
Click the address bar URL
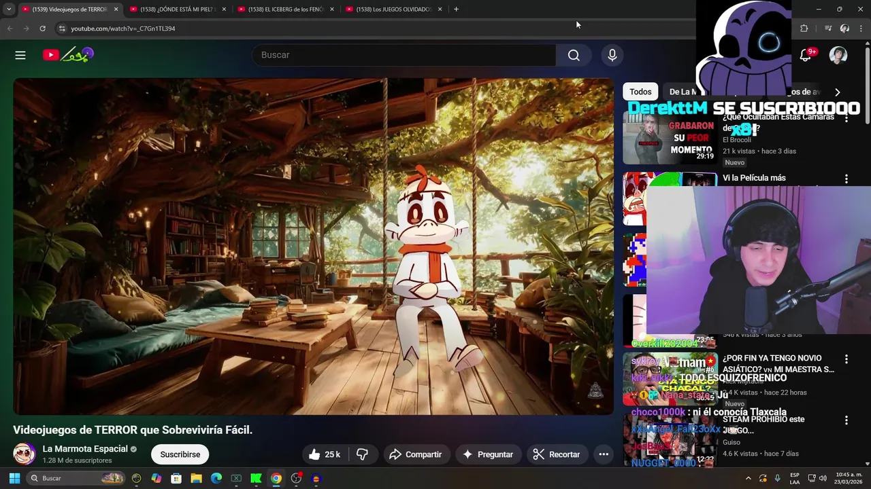tap(123, 29)
